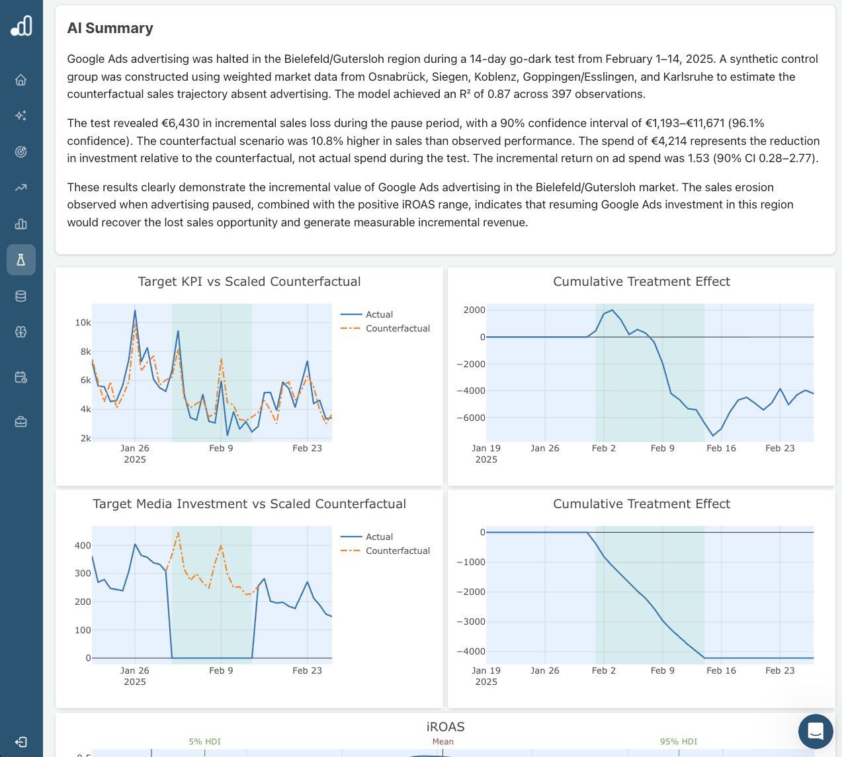This screenshot has width=842, height=757.
Task: Click the app logo in sidebar
Action: tap(21, 26)
